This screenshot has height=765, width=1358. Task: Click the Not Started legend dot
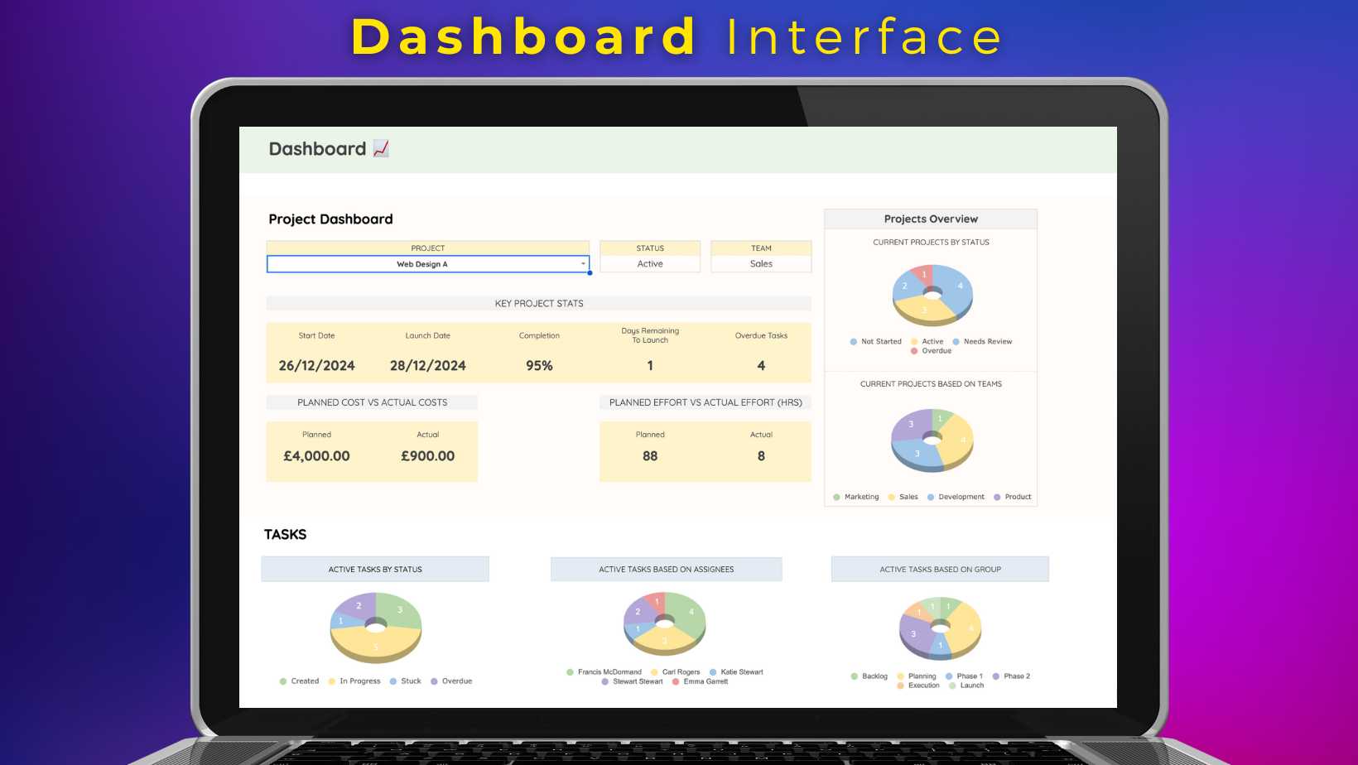pos(854,342)
